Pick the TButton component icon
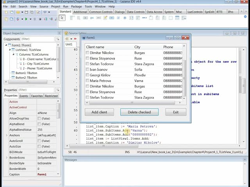Viewport: 250px width, 187px height. click(x=85, y=18)
